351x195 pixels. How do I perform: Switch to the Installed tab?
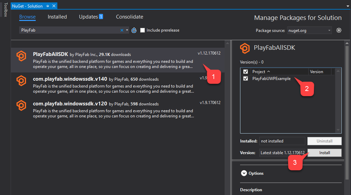[x=57, y=17]
